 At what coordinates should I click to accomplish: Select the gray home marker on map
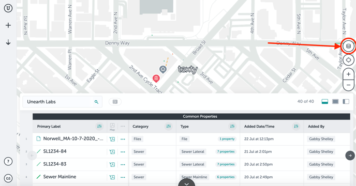click(163, 69)
